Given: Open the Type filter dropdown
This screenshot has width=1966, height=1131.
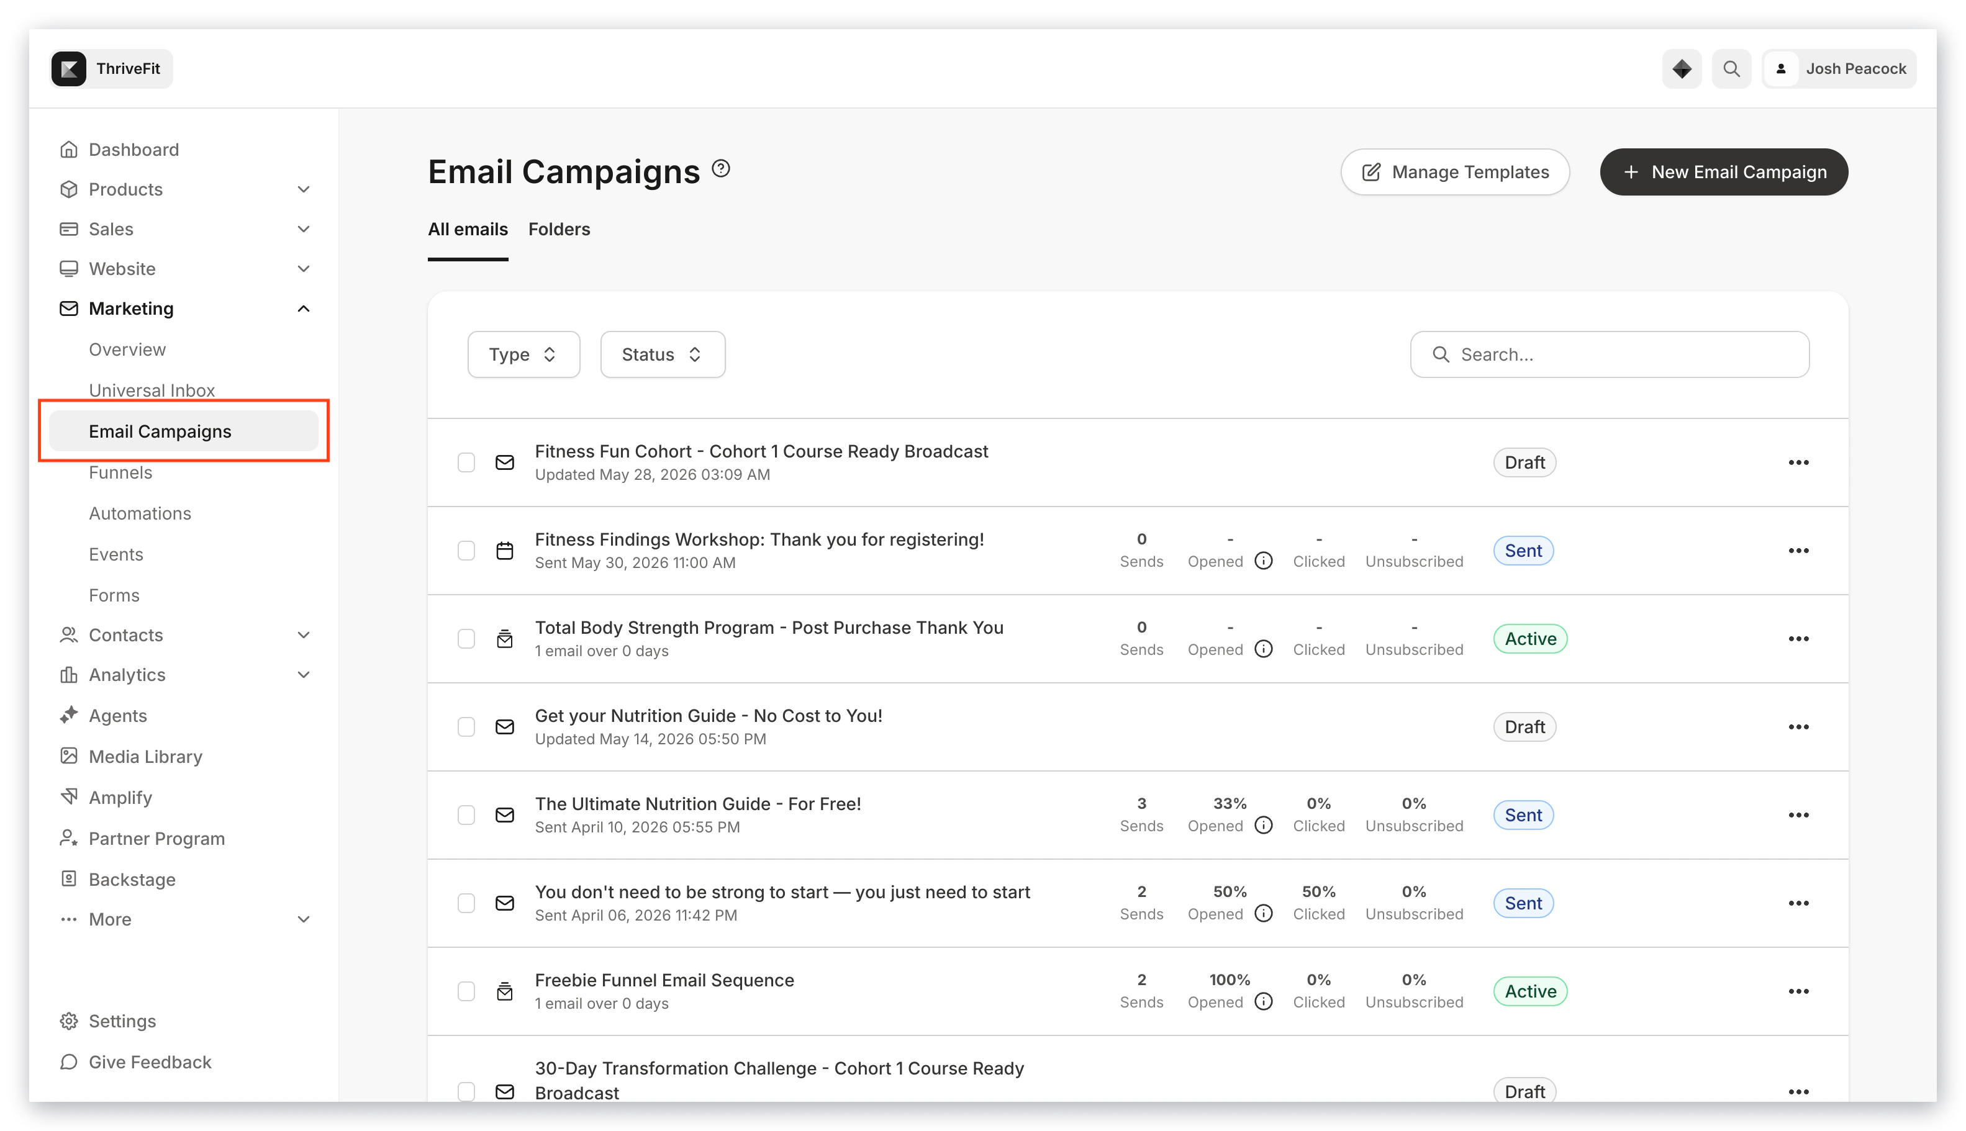Looking at the screenshot, I should pos(523,354).
